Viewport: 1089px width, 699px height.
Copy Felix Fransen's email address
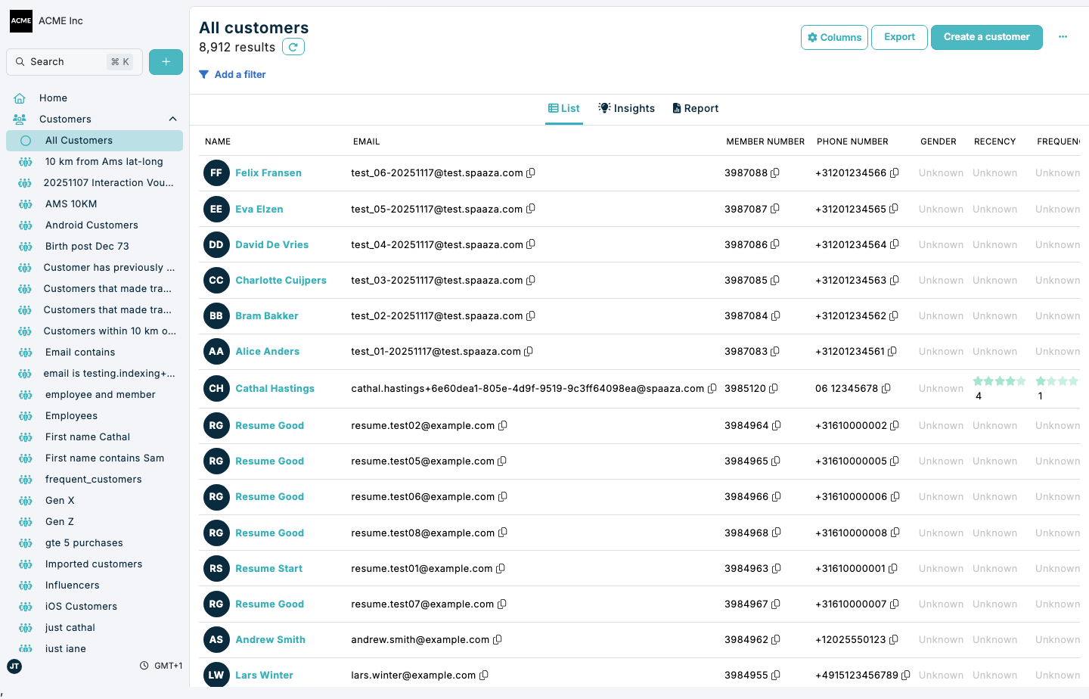tap(531, 172)
